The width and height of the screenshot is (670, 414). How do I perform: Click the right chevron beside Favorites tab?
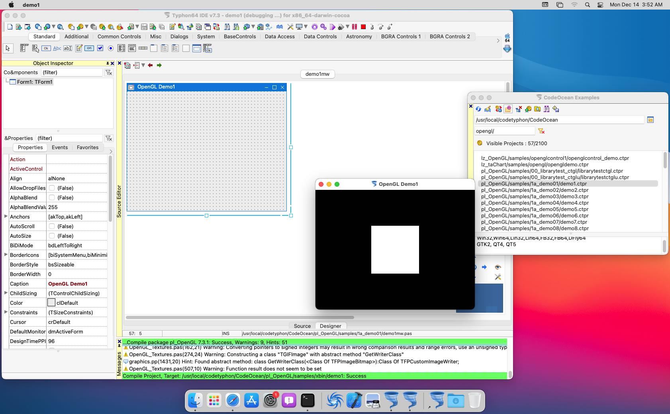pos(111,152)
